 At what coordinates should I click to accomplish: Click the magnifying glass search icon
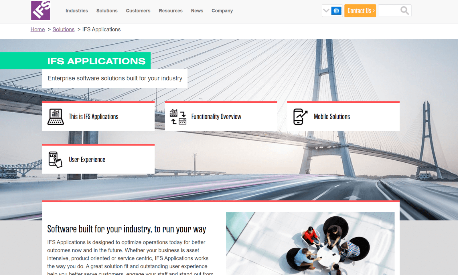(404, 11)
